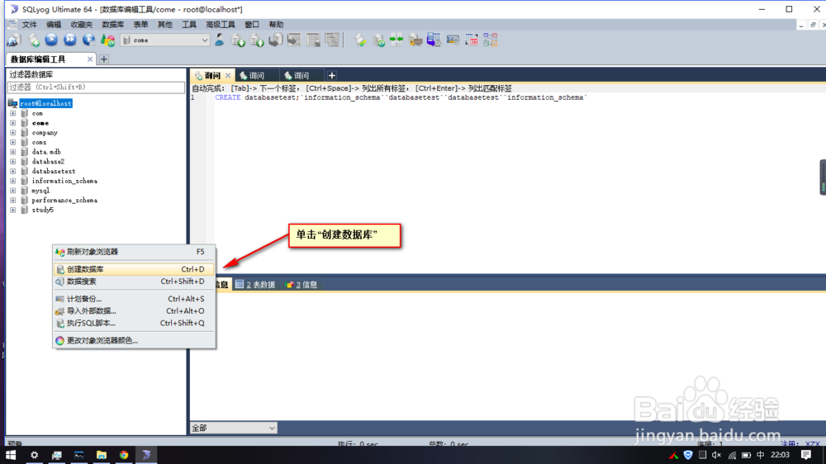Image resolution: width=826 pixels, height=464 pixels.
Task: Click the copy database to another host icon
Action: (276, 40)
